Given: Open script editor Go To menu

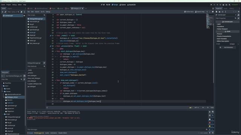Looking at the screenshot, I should [x=43, y=12].
